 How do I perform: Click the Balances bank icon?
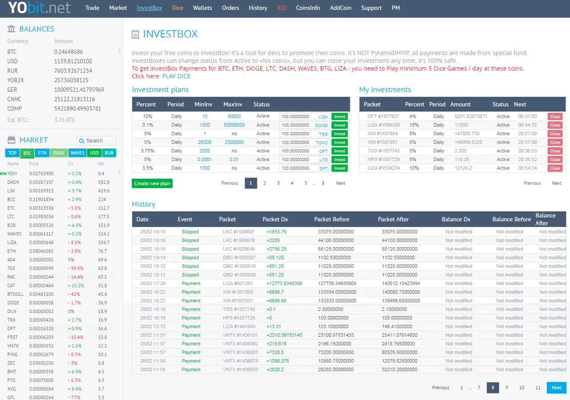coord(11,29)
